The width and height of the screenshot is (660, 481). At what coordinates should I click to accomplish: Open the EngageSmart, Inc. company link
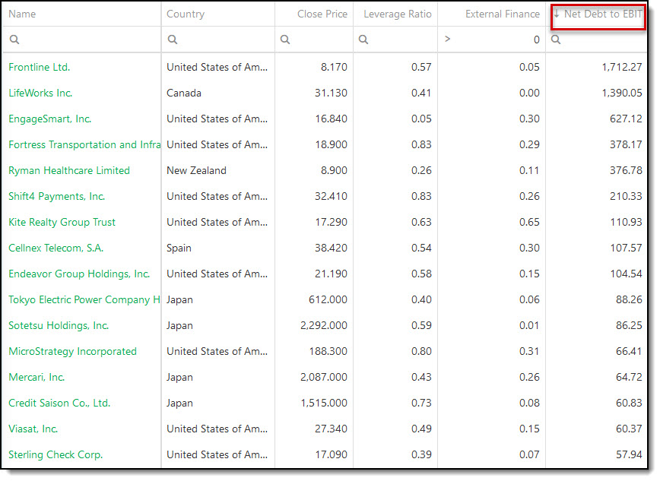pos(49,119)
